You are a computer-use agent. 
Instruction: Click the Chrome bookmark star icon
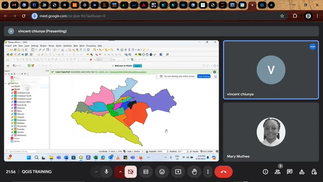click(x=282, y=16)
